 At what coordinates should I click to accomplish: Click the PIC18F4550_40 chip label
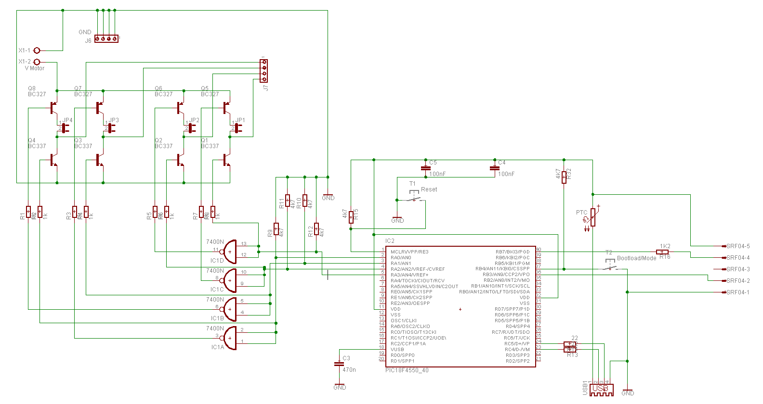tap(407, 370)
